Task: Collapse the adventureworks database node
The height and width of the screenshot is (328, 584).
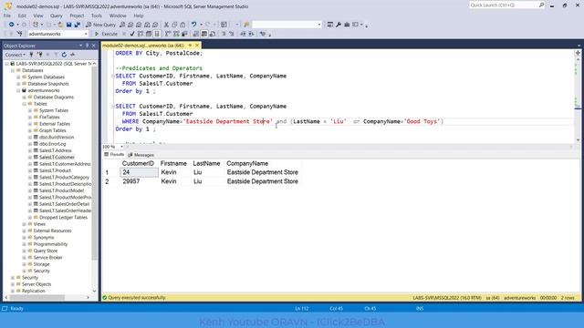Action: pos(18,90)
